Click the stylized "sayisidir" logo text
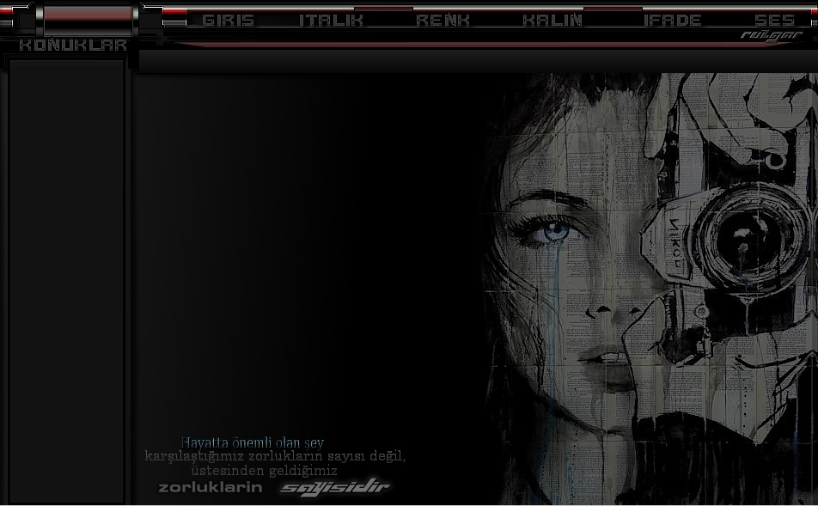818x506 pixels. click(x=335, y=487)
